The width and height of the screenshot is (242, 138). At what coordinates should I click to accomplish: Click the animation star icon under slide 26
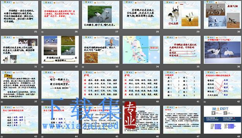[43, 32]
